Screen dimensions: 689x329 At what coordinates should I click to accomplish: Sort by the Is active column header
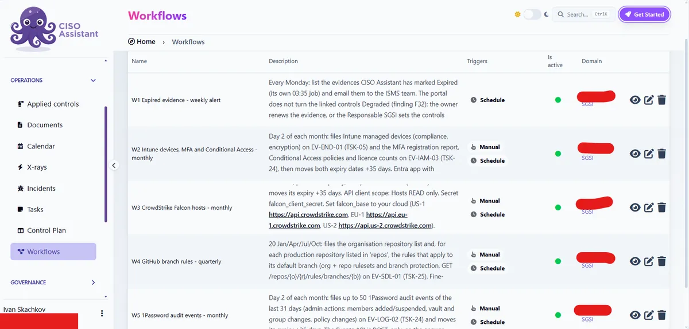click(x=555, y=61)
